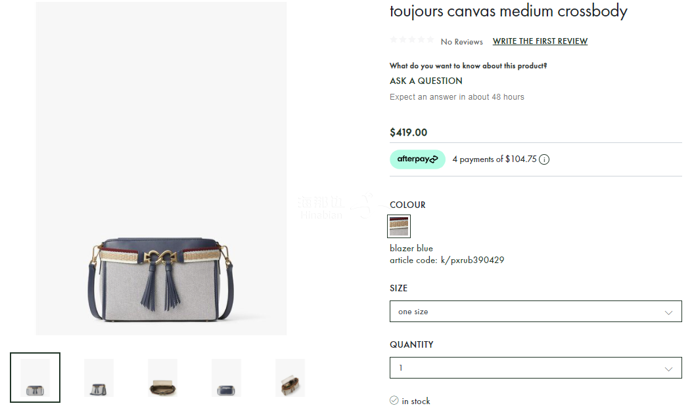
Task: Click the in stock checkmark icon
Action: point(394,400)
